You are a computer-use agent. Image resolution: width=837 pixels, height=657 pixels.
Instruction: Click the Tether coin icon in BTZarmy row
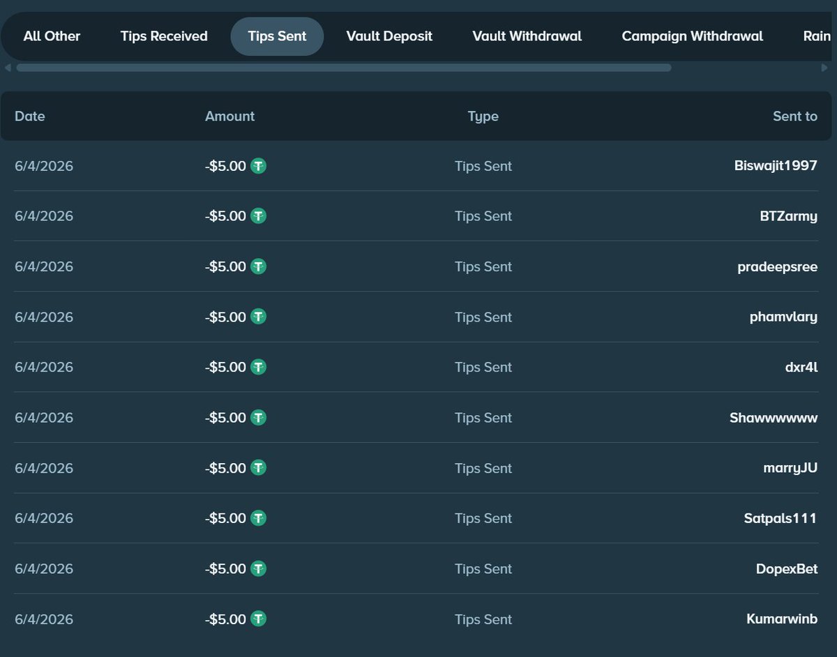259,216
